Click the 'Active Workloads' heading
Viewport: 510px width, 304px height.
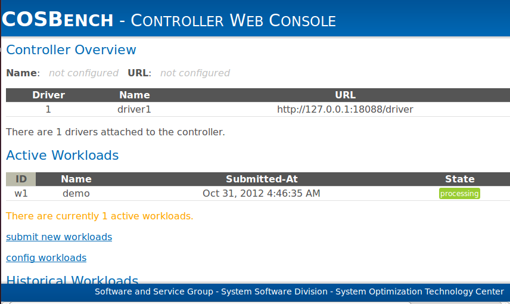click(x=62, y=155)
